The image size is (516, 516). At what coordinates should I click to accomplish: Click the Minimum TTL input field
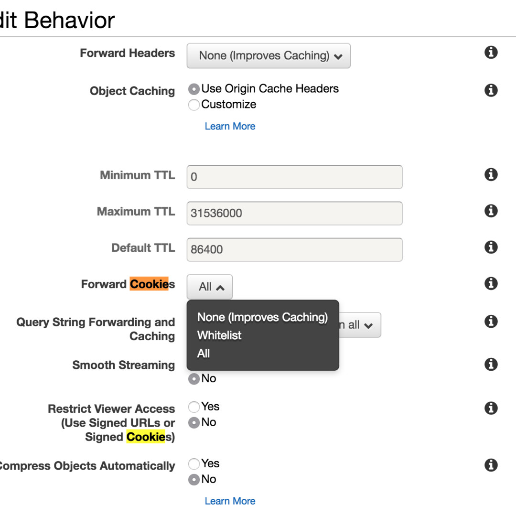click(x=294, y=177)
